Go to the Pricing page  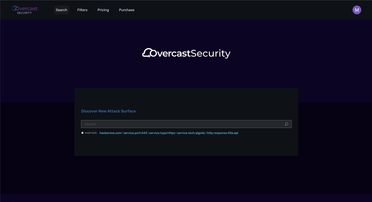103,10
